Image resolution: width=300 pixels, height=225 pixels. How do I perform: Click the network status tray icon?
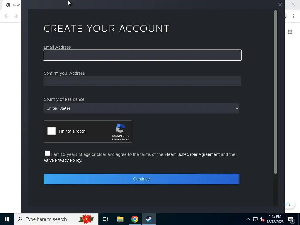pos(255,219)
